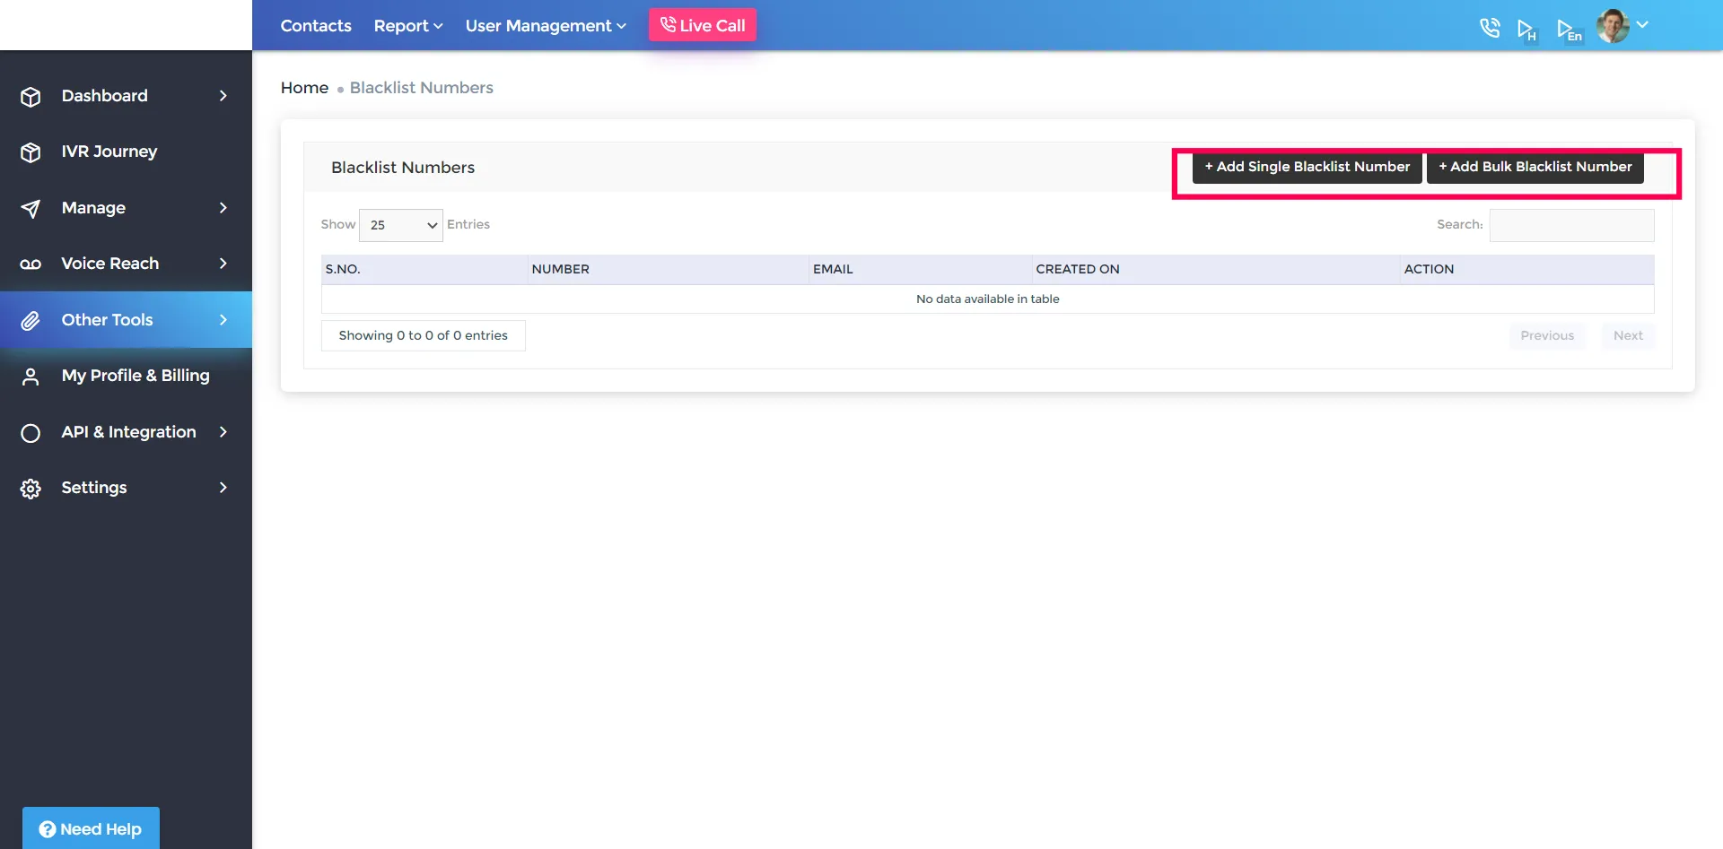
Task: Click the Need Help button
Action: click(91, 828)
